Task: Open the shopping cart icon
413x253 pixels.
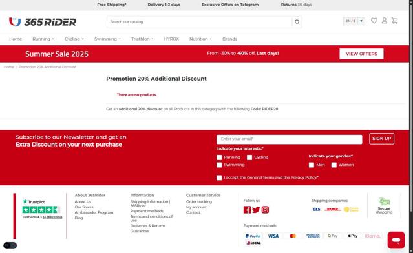Action: (394, 21)
